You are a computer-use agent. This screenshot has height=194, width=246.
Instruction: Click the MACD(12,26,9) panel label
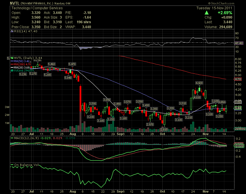tap(26, 138)
